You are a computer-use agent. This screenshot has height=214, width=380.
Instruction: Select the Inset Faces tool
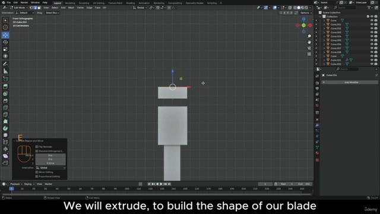point(5,94)
